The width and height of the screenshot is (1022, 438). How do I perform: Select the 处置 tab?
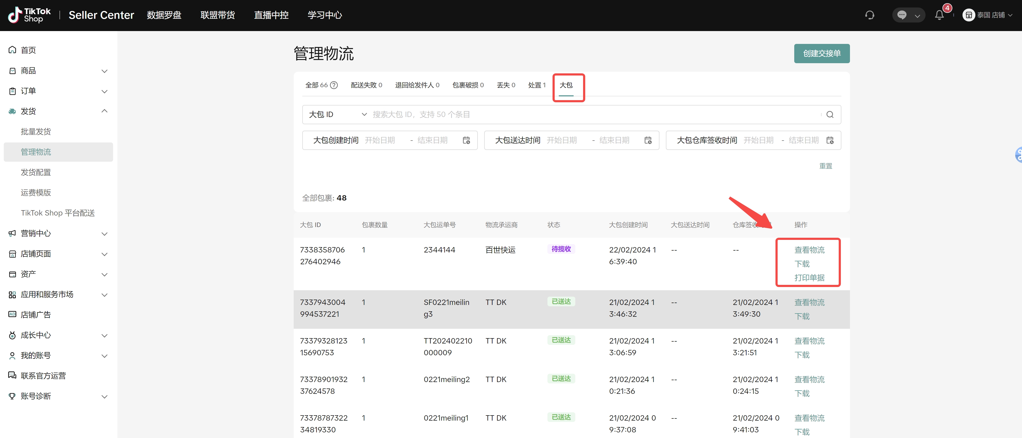click(536, 85)
